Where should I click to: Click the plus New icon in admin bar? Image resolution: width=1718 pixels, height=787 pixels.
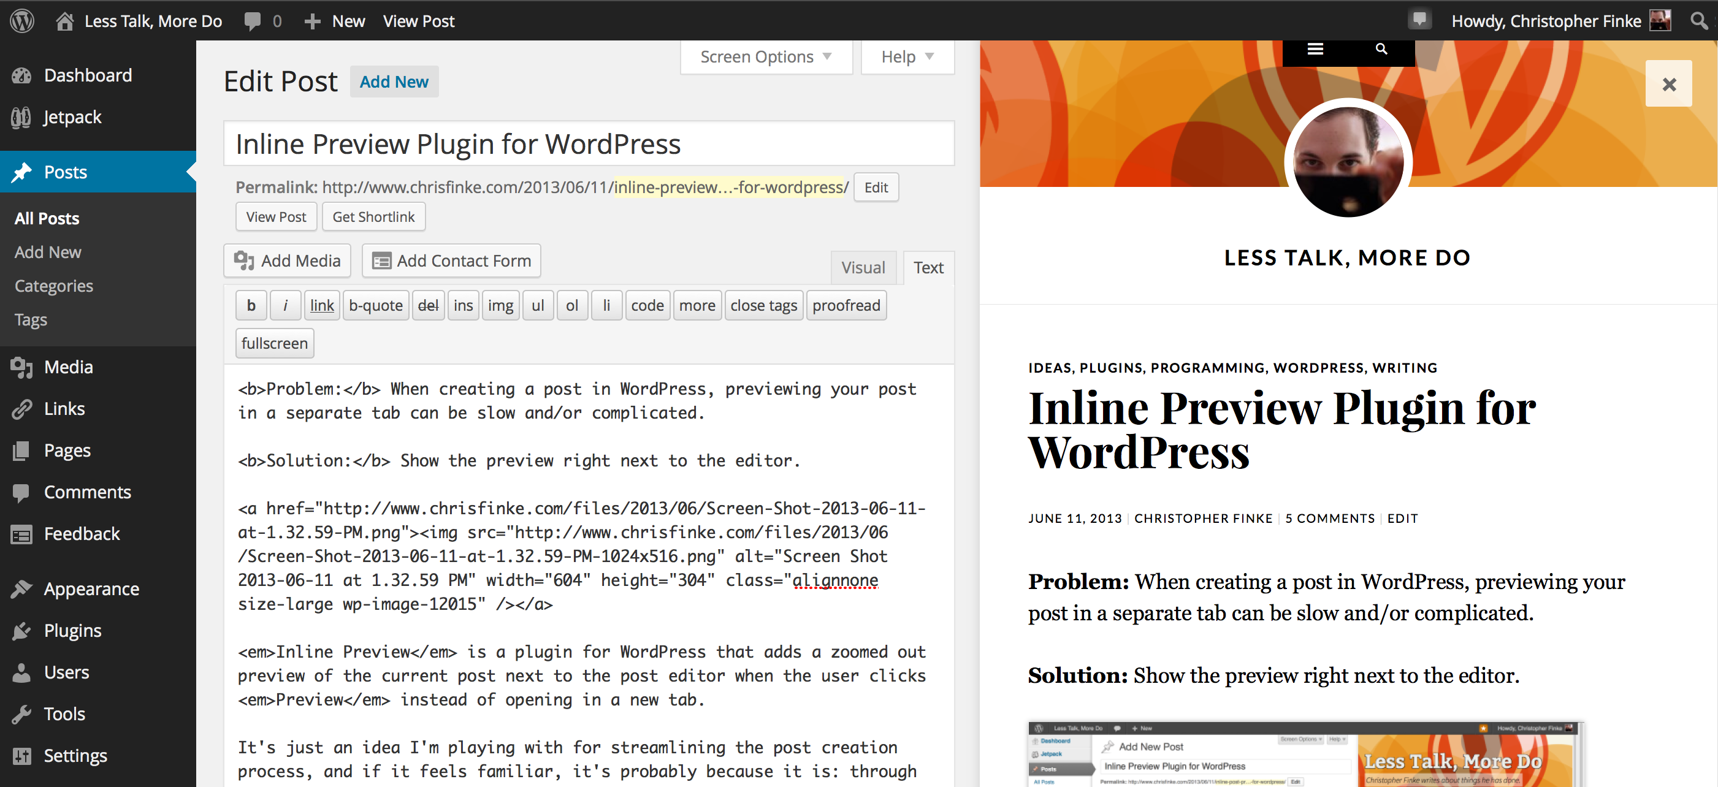pyautogui.click(x=312, y=21)
